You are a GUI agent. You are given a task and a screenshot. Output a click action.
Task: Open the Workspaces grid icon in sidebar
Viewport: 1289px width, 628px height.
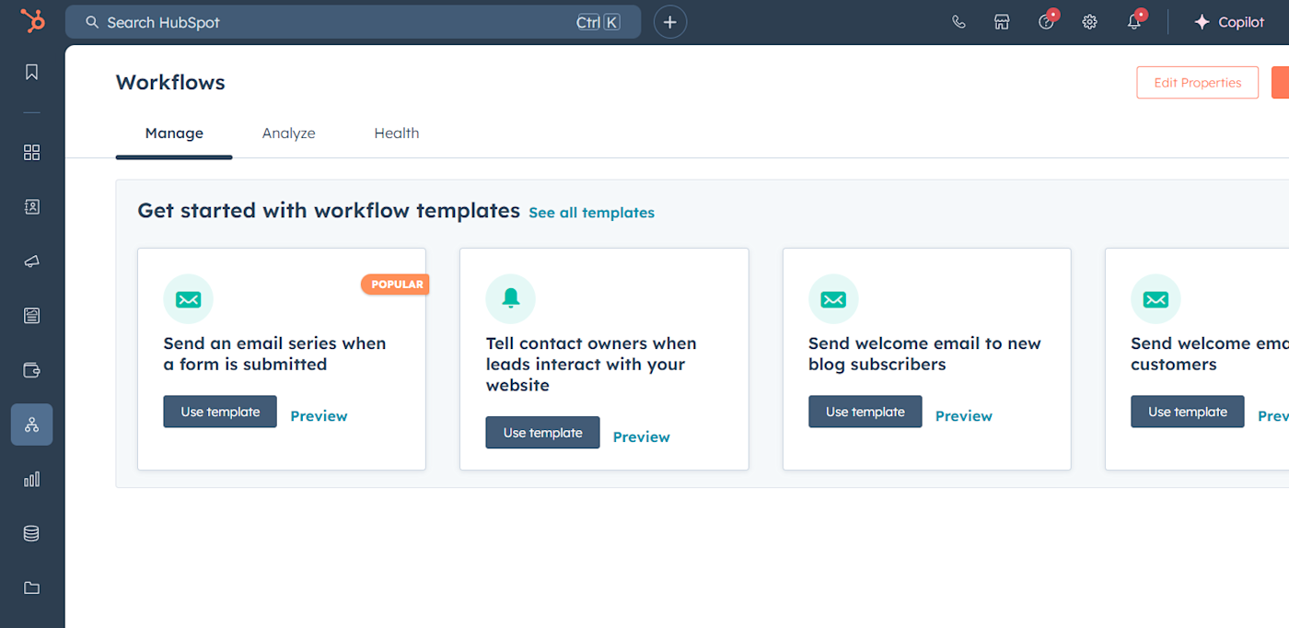(x=32, y=152)
